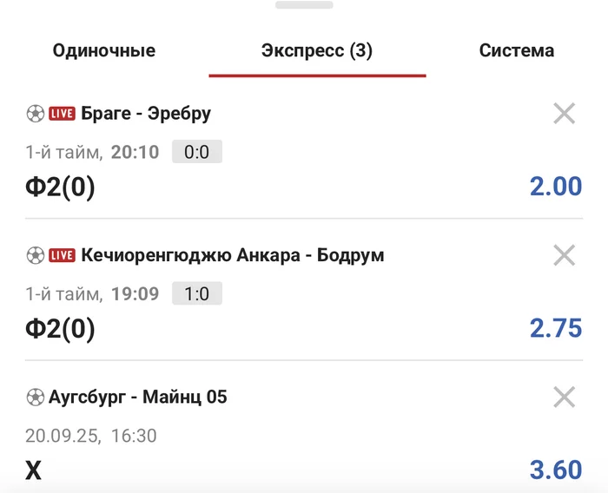Open the Аугсбург - Майнц 05 match
This screenshot has width=608, height=493.
coord(153,398)
